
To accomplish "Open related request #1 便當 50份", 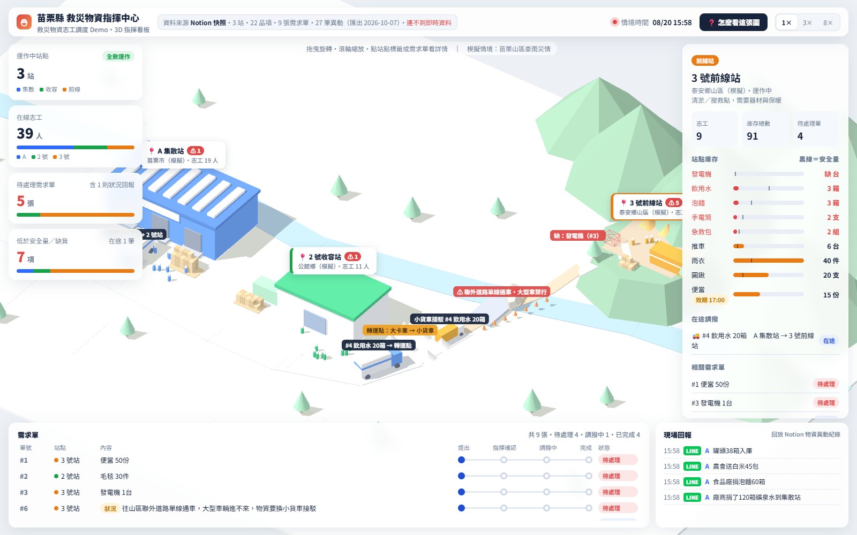I will point(765,384).
